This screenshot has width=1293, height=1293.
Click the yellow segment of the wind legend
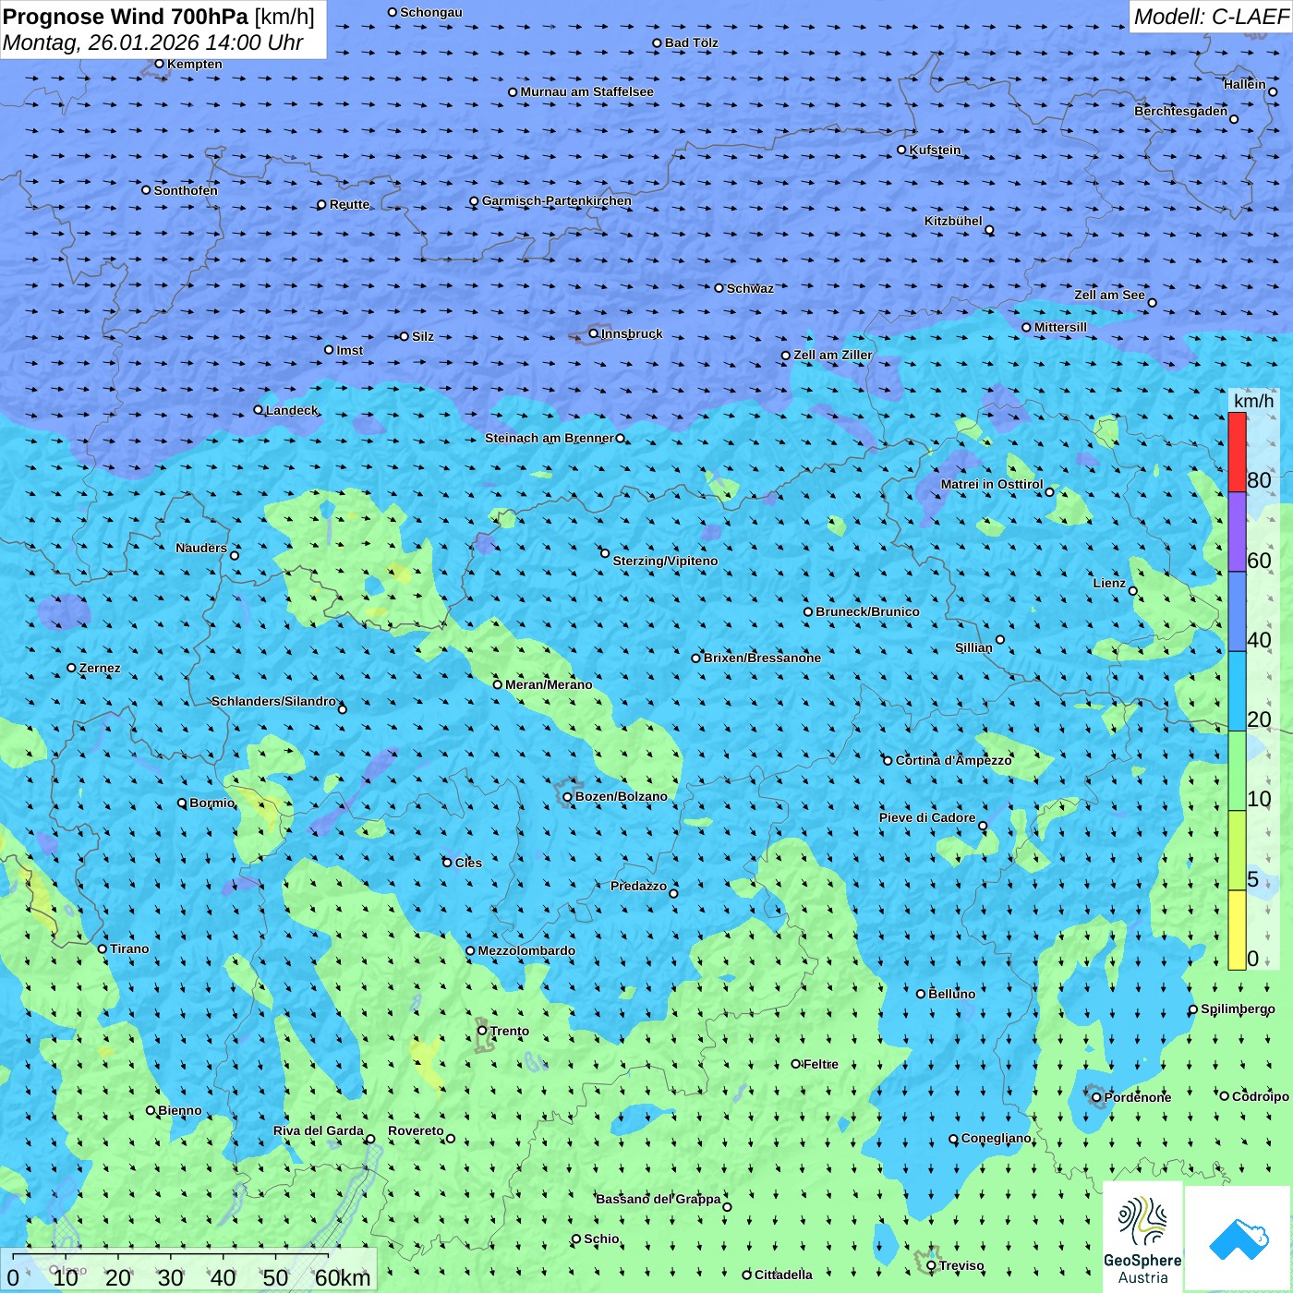(1237, 930)
